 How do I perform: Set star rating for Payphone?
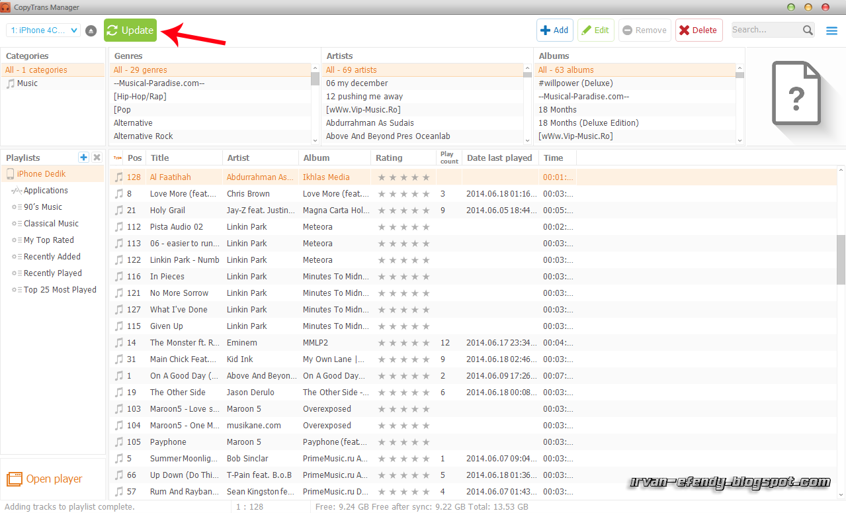[x=403, y=442]
